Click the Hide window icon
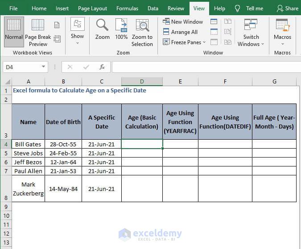Viewport: 301px width, 249px height. [214, 32]
